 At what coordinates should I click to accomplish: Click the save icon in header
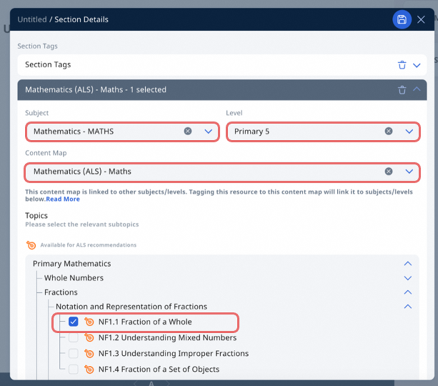401,19
